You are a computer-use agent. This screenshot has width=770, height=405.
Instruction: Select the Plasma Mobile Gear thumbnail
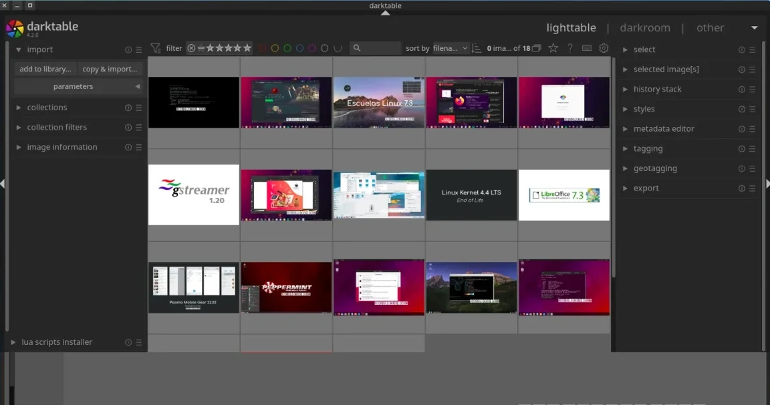[193, 287]
